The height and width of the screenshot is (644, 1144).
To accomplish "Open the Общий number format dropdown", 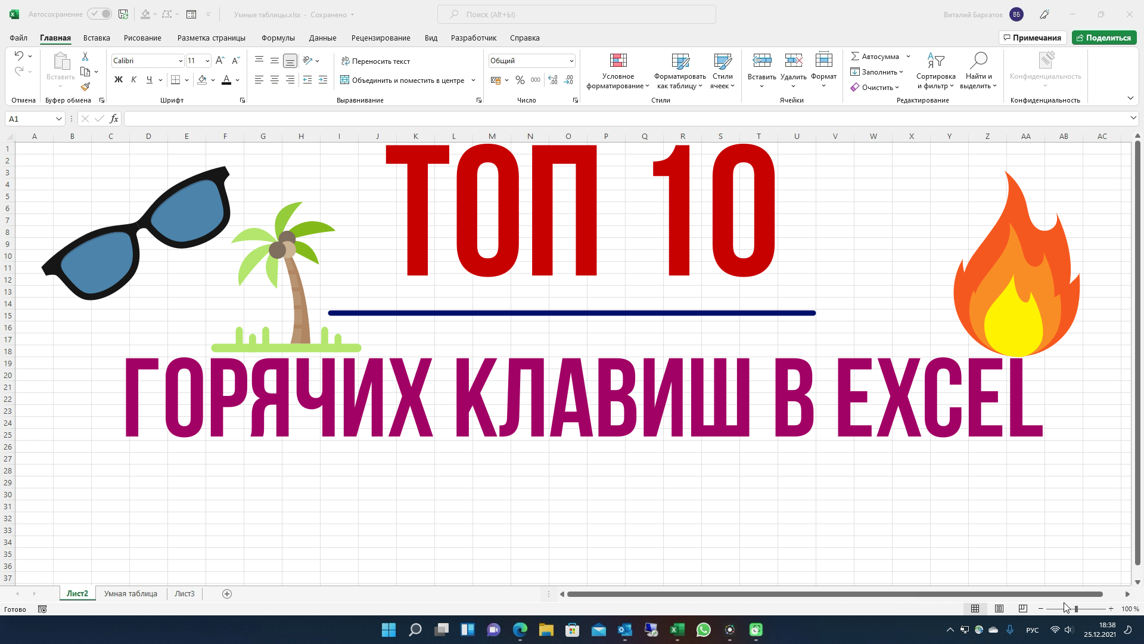I will point(571,61).
